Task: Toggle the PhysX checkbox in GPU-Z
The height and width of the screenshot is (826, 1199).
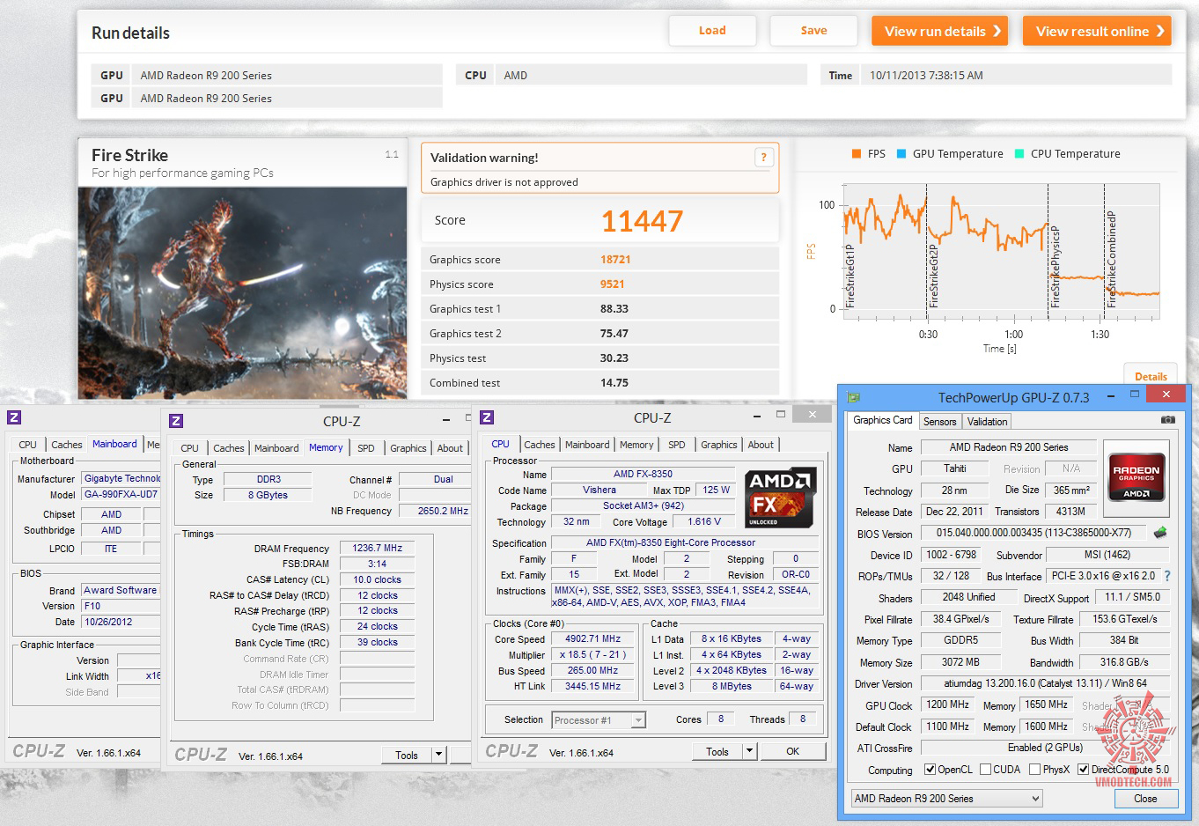Action: click(1034, 769)
